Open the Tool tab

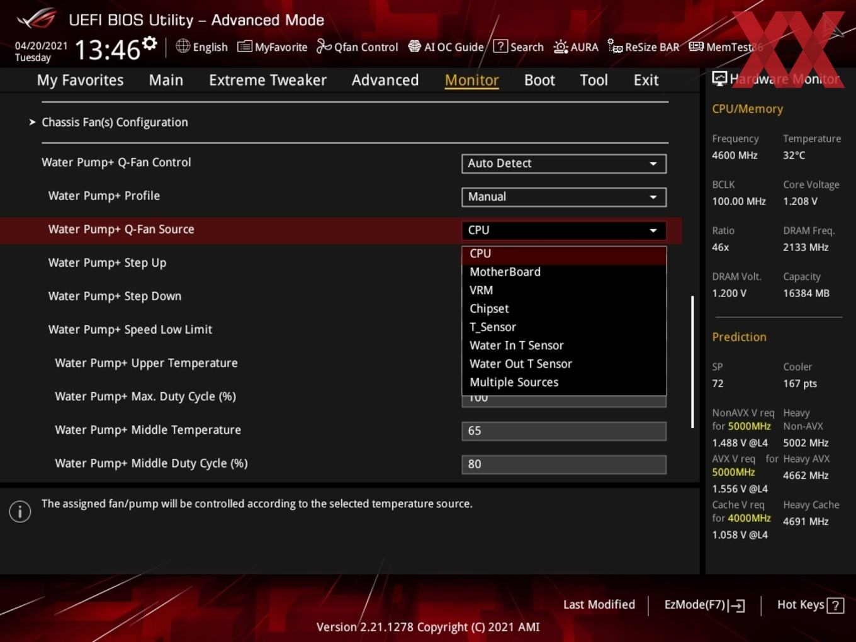594,80
